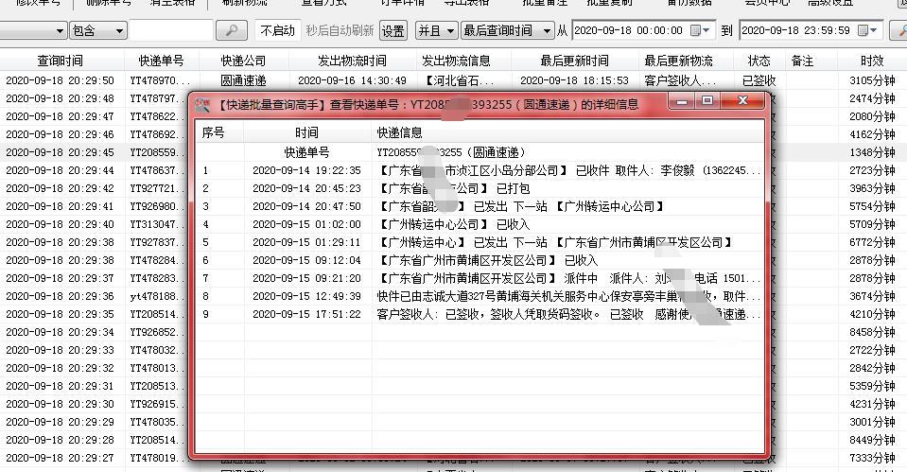This screenshot has height=472, width=907.
Task: Sort by the 发出物流时间 column header
Action: pos(352,61)
